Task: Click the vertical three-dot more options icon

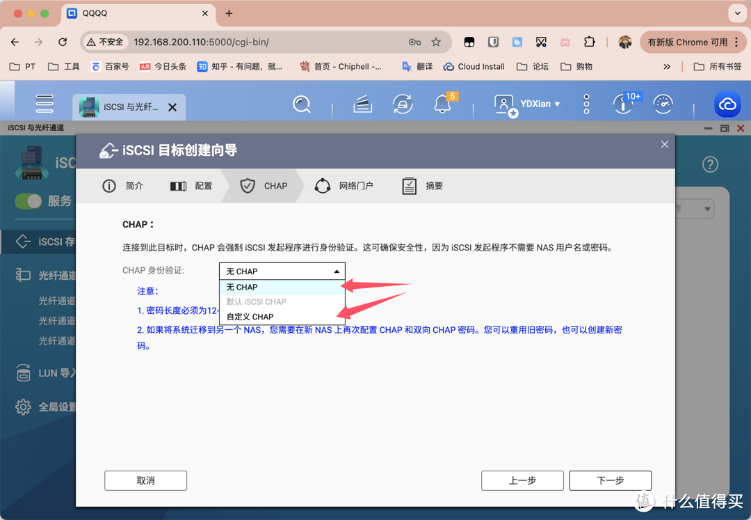Action: tap(586, 104)
